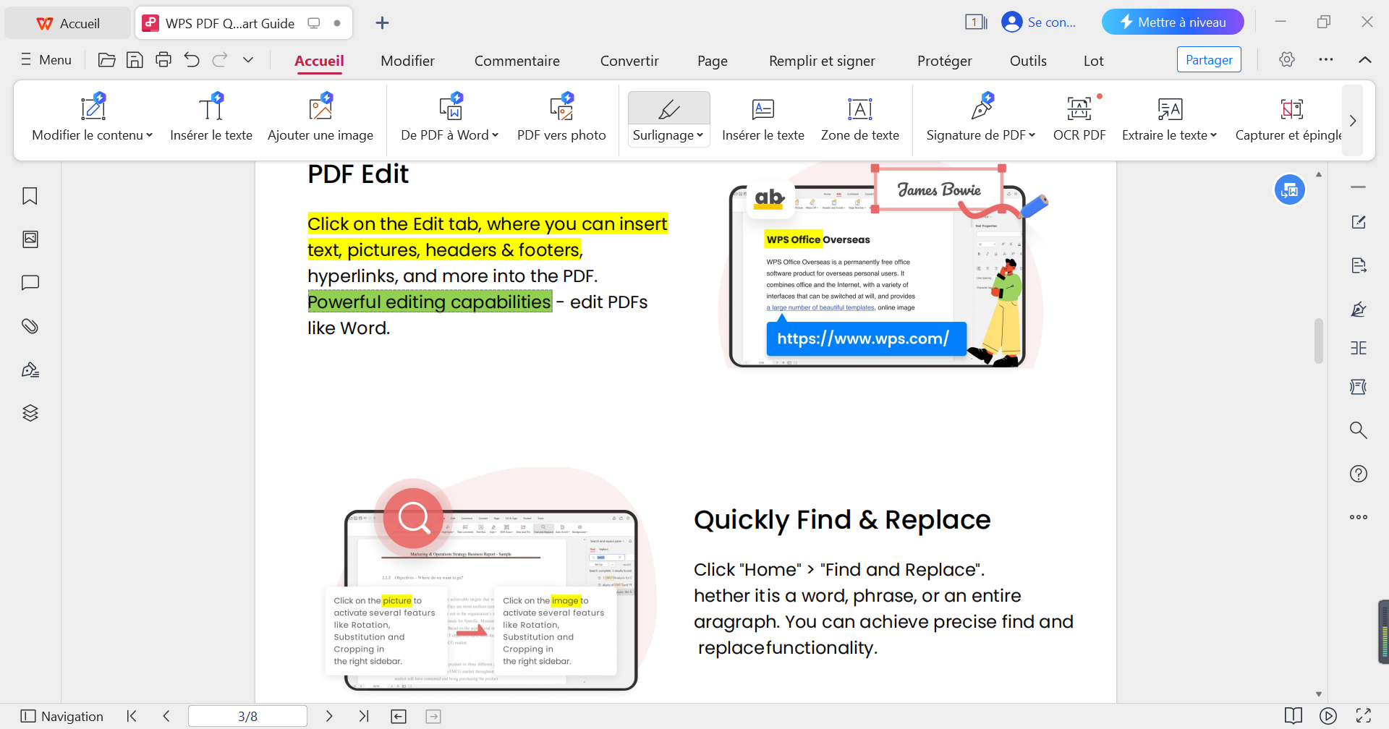Open the attachments paperclip panel
1389x729 pixels.
coord(30,326)
